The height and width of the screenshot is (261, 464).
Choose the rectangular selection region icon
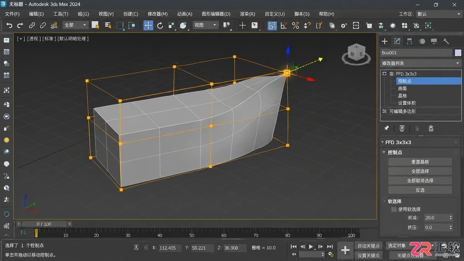pyautogui.click(x=120, y=25)
